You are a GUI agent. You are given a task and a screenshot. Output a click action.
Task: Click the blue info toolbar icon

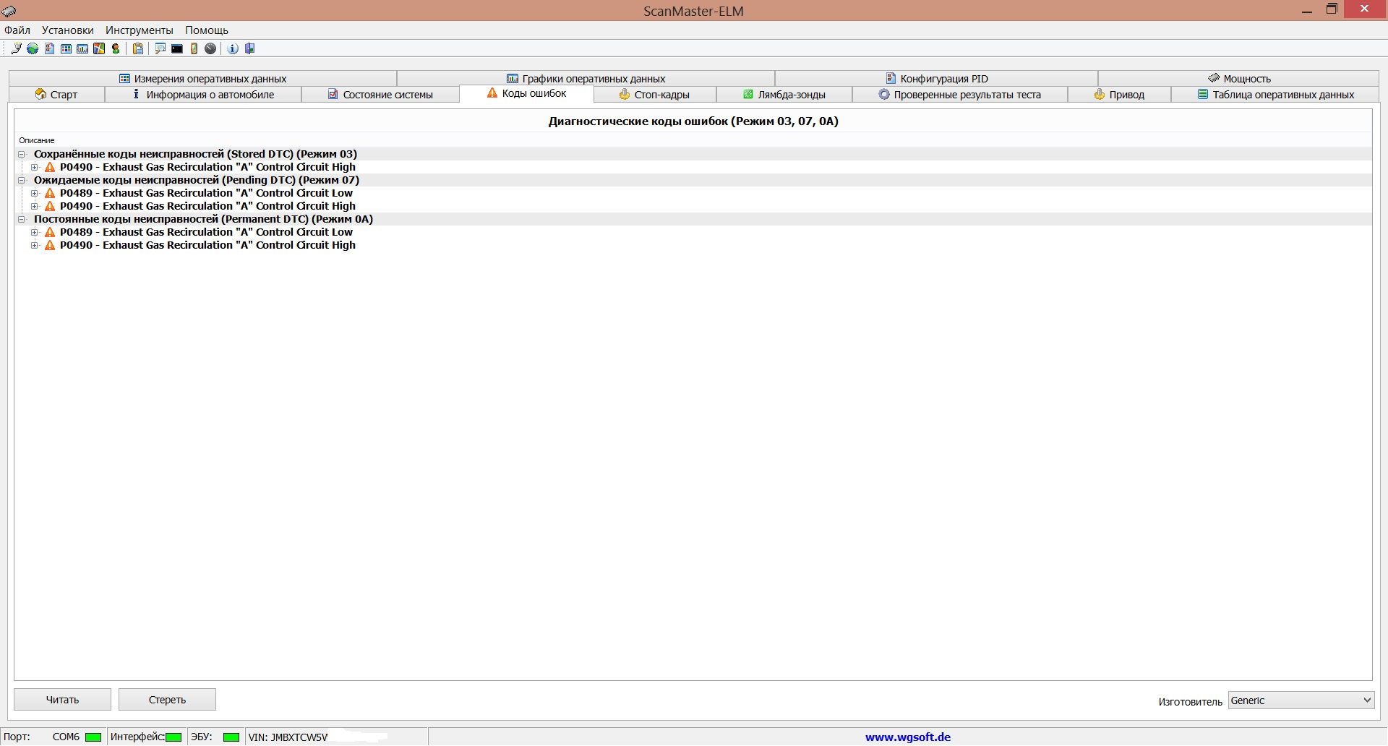[x=233, y=48]
